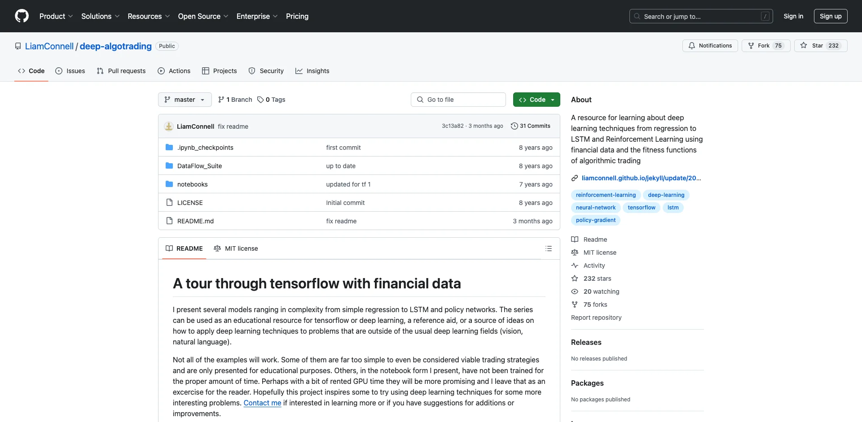Click the neural-network topic tag
862x422 pixels.
point(596,208)
